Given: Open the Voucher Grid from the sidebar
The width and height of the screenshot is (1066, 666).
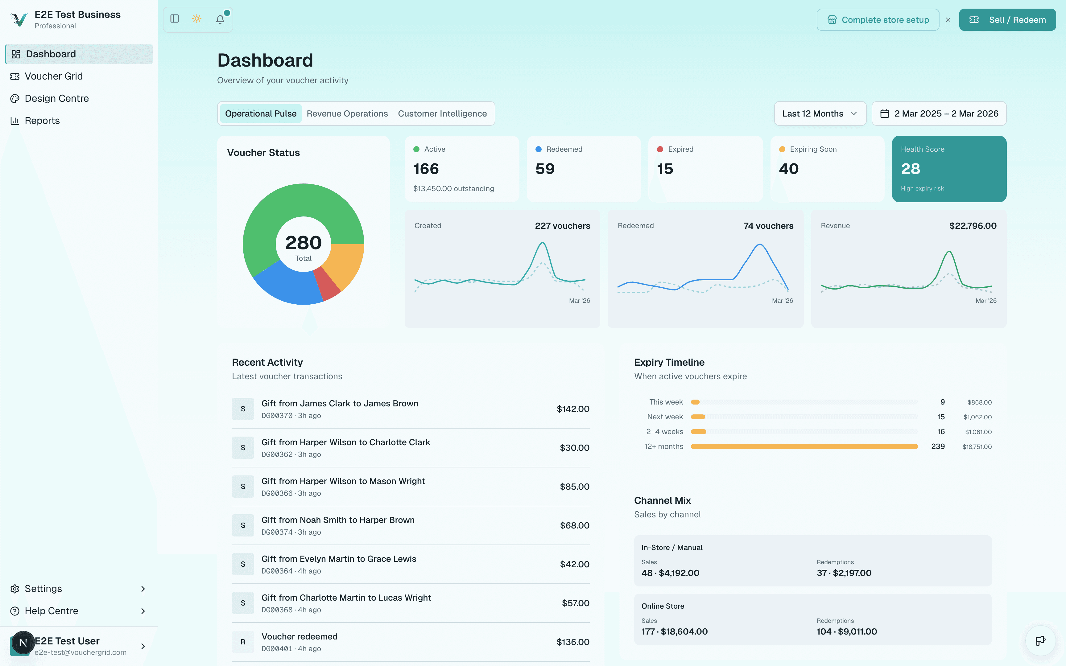Looking at the screenshot, I should point(53,76).
